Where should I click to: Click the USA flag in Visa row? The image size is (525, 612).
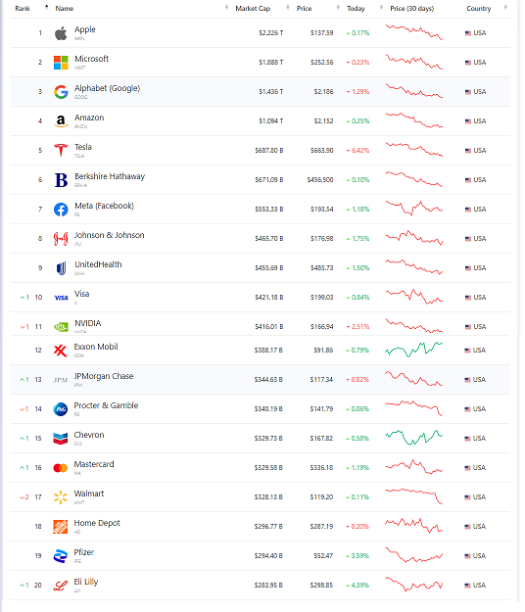click(467, 298)
